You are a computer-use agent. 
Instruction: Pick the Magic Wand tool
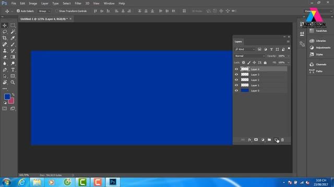pyautogui.click(x=13, y=32)
